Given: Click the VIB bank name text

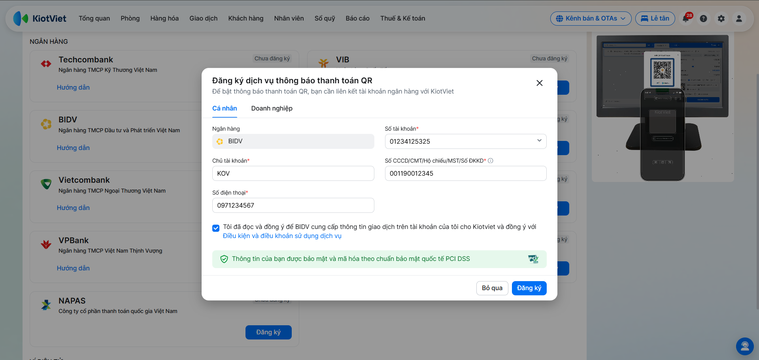Looking at the screenshot, I should 343,60.
